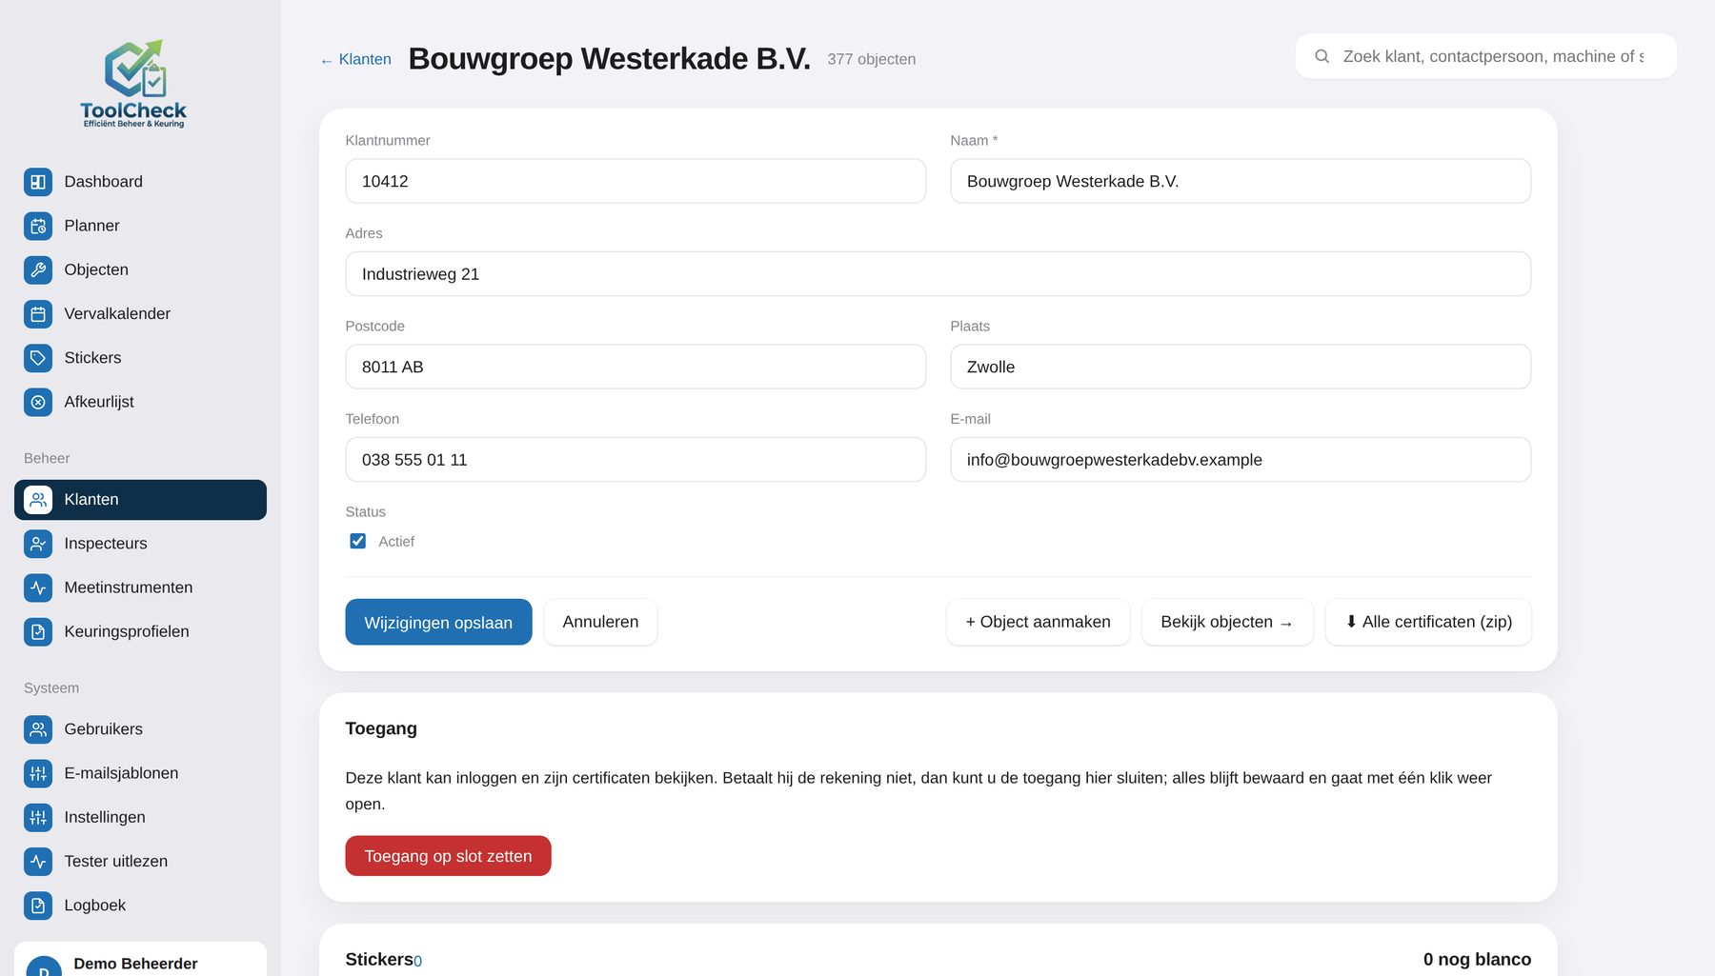Open the Vervalkalender icon
The width and height of the screenshot is (1715, 976).
[x=38, y=314]
